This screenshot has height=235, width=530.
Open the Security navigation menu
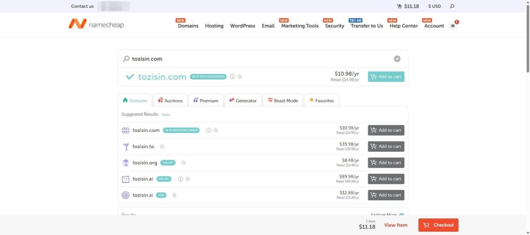[334, 26]
